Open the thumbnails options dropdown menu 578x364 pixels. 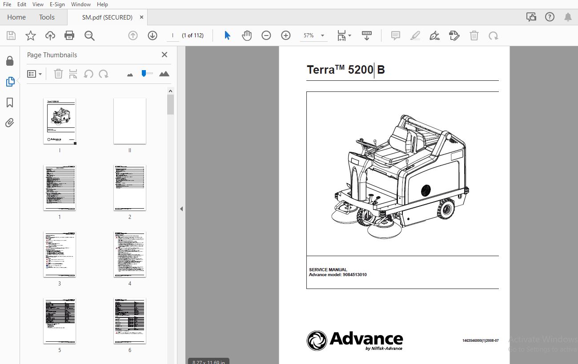click(34, 74)
